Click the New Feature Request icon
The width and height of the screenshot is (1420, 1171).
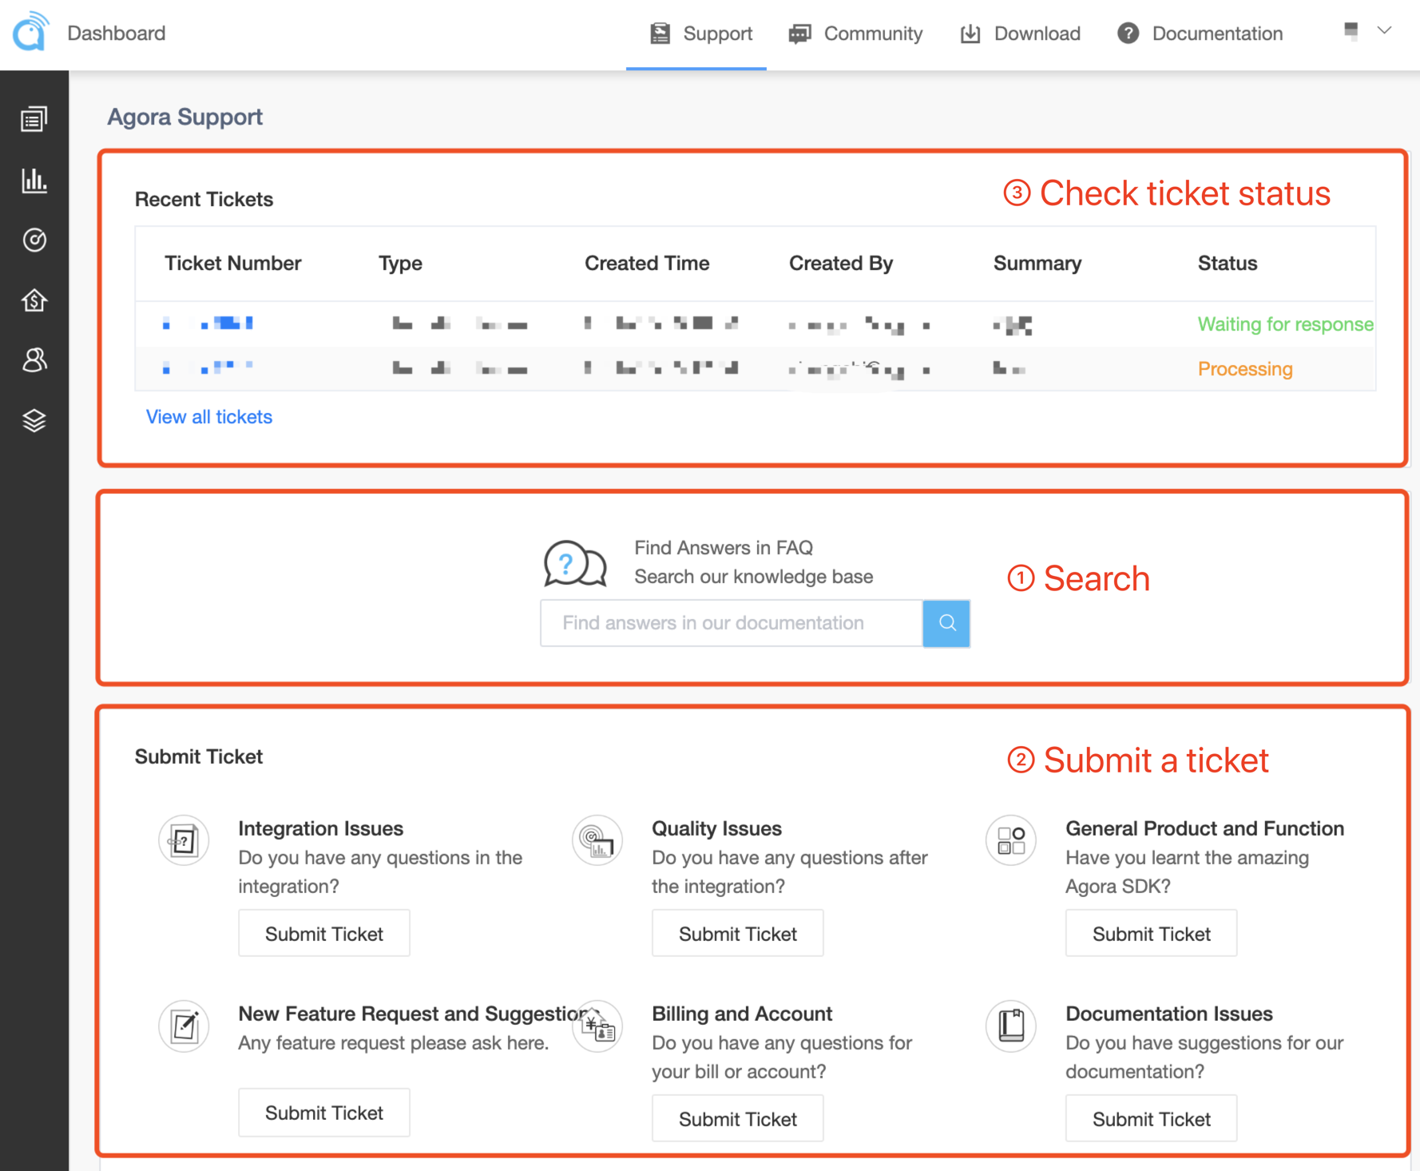tap(184, 1026)
